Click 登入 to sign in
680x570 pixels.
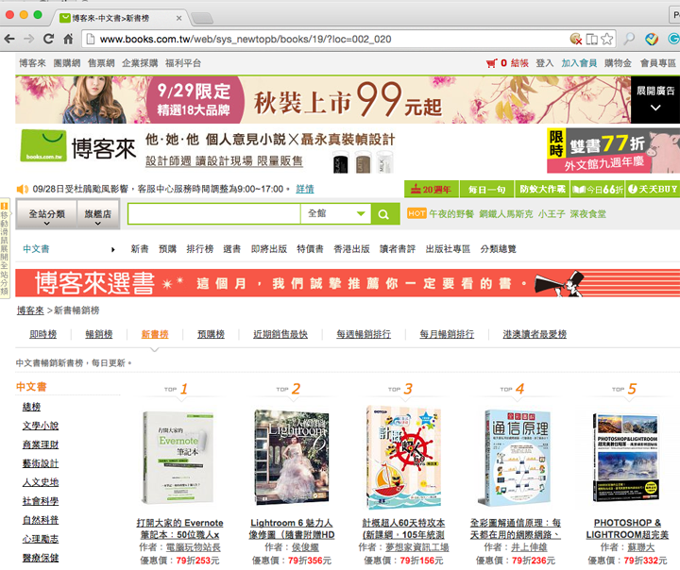(x=545, y=63)
